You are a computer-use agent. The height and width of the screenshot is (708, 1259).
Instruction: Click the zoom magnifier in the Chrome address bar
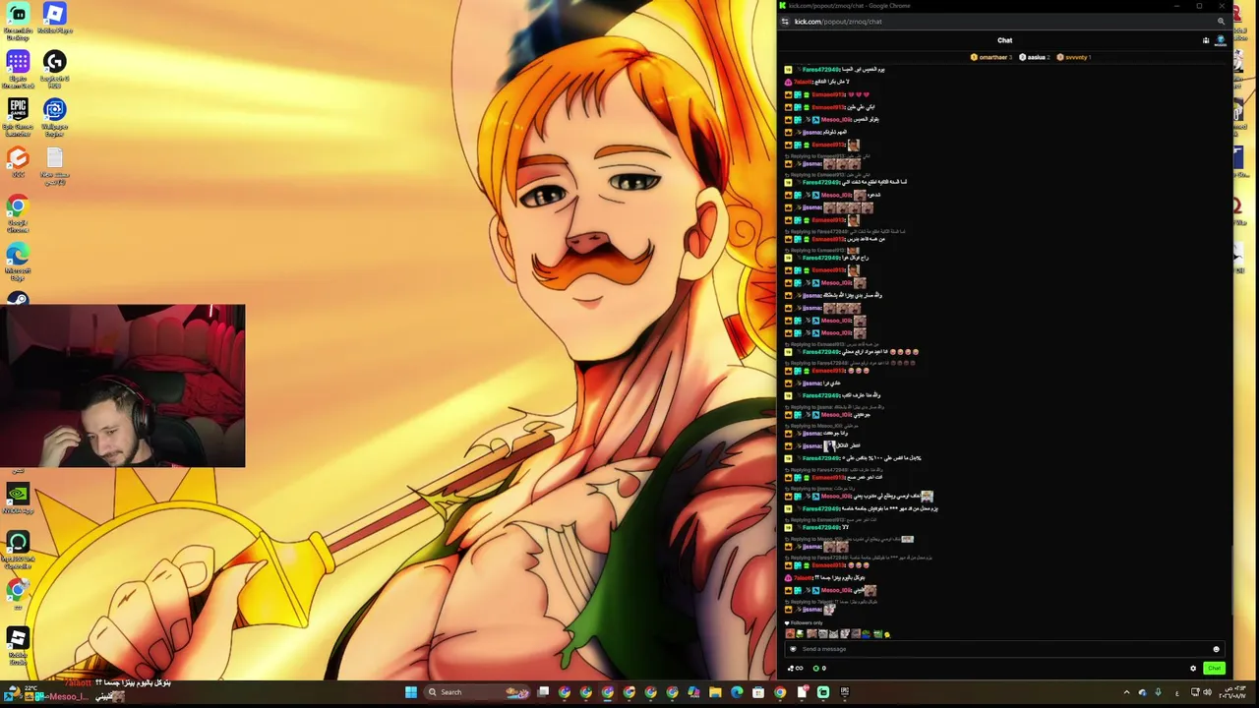click(x=1221, y=22)
